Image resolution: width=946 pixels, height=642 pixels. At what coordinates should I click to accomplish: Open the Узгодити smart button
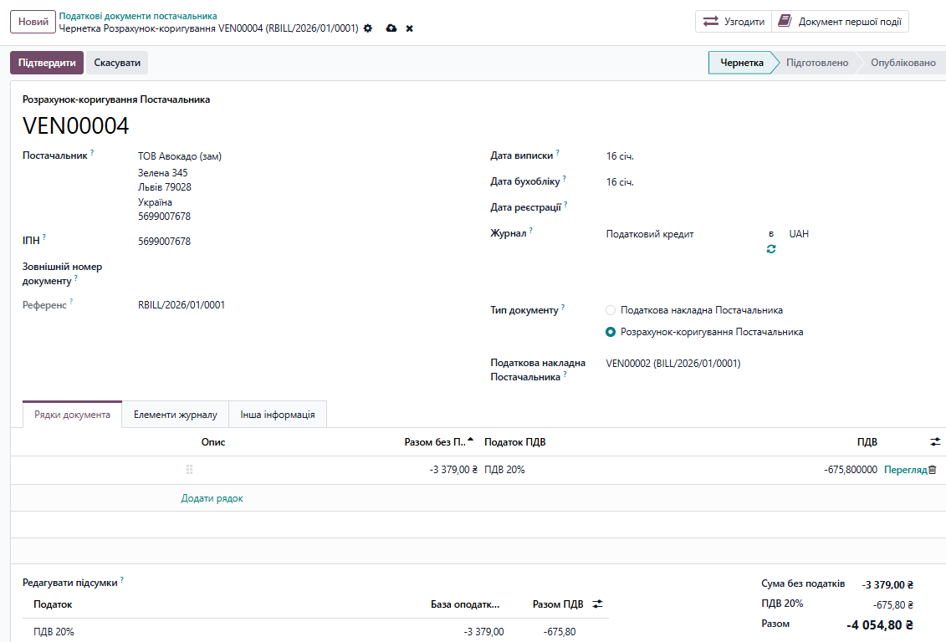point(734,22)
